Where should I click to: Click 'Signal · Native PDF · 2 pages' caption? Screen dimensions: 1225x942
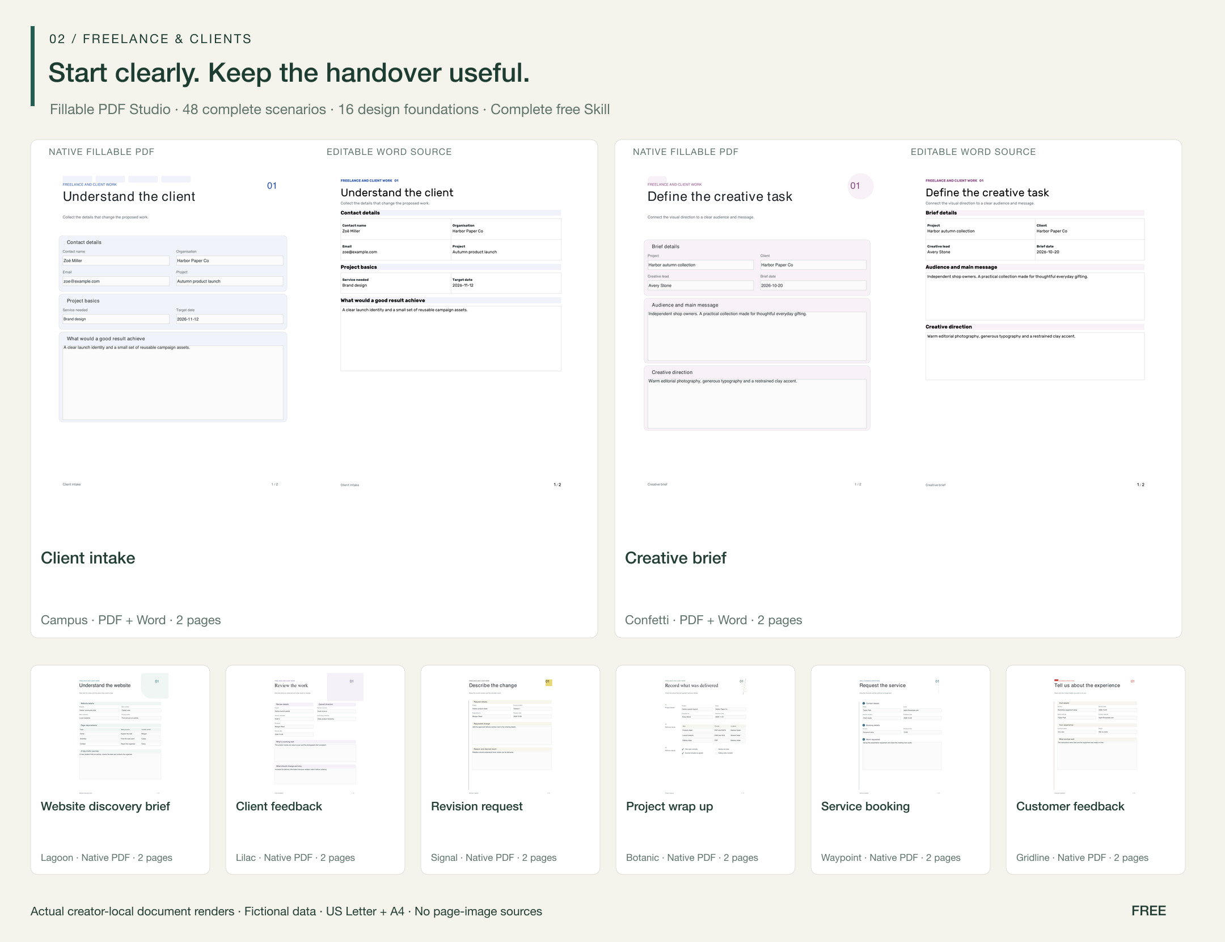click(494, 857)
